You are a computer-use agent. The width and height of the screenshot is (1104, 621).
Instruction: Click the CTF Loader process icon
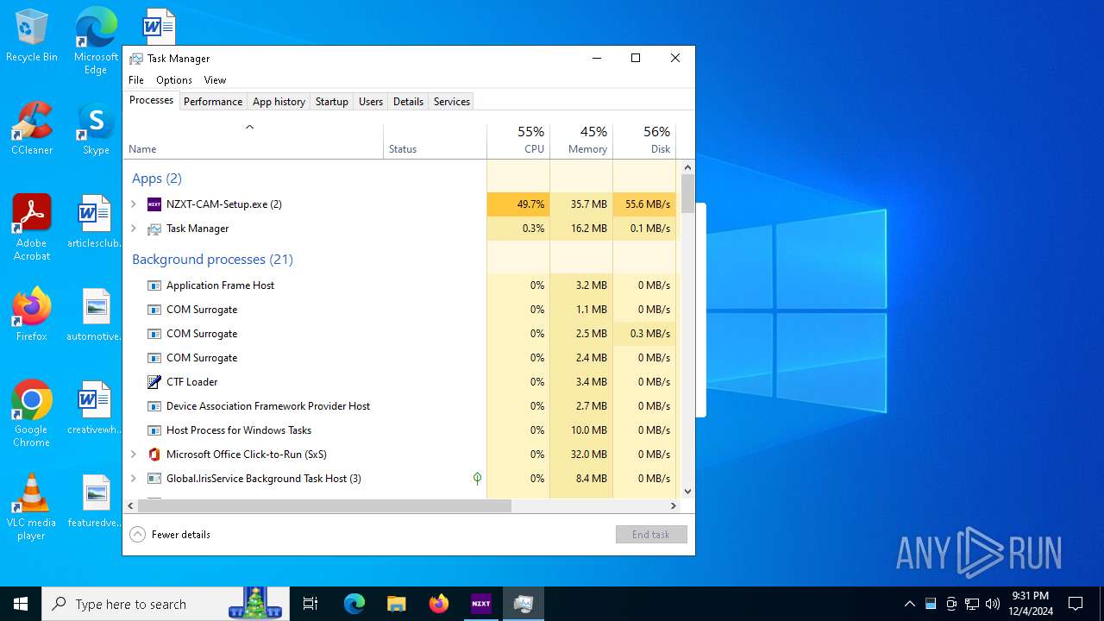[x=154, y=382]
